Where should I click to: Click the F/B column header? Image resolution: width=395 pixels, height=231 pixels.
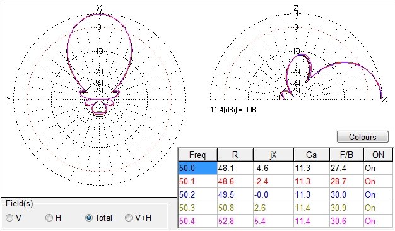pyautogui.click(x=346, y=155)
